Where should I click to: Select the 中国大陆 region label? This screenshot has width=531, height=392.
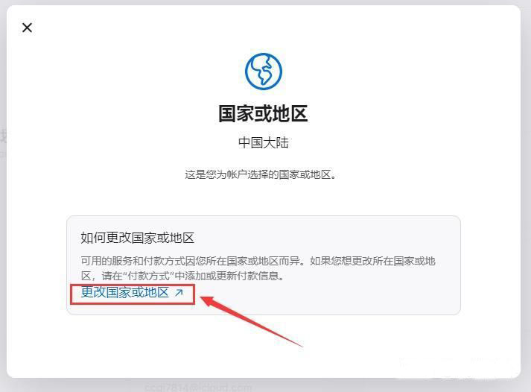[x=264, y=142]
